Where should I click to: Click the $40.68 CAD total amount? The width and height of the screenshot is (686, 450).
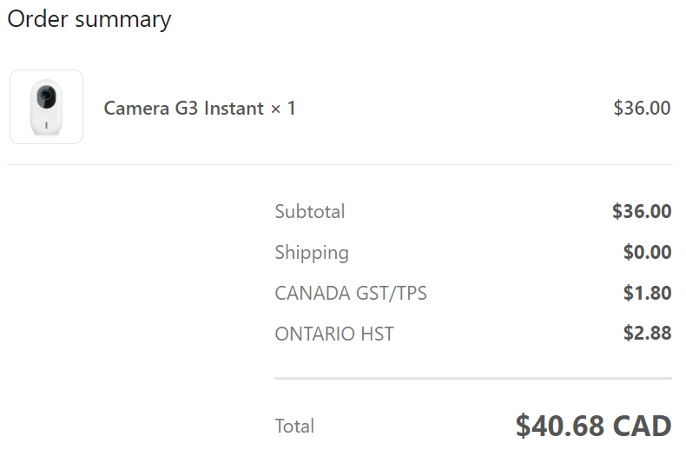click(593, 426)
